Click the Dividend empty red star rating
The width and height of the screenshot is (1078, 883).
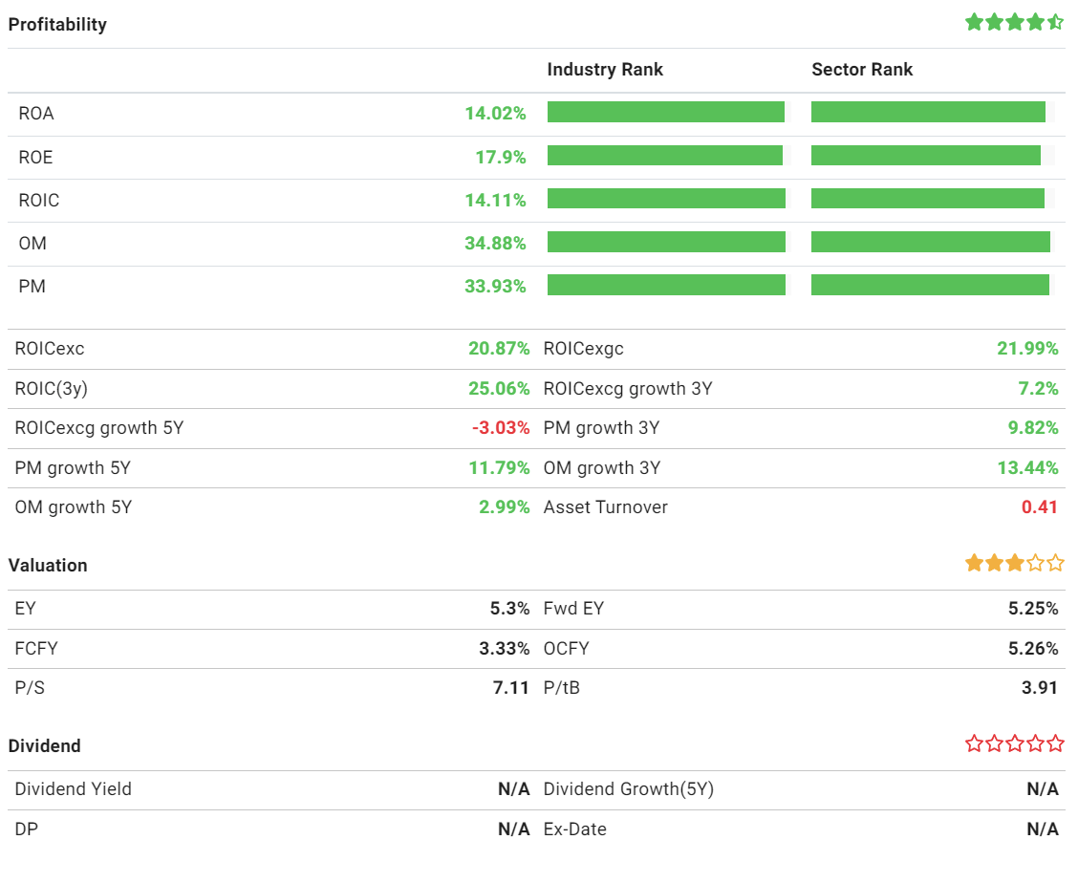[x=1014, y=743]
